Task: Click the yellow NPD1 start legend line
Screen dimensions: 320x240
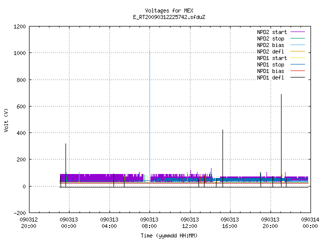Action: (x=298, y=58)
